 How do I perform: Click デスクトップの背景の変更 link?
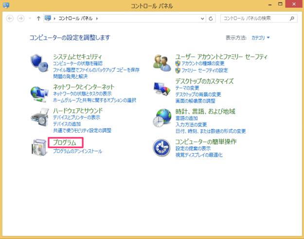pyautogui.click(x=198, y=94)
